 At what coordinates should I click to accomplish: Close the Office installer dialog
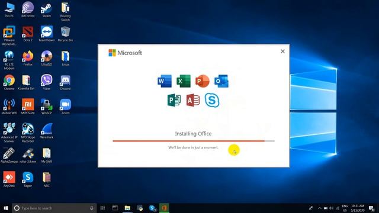click(x=282, y=51)
